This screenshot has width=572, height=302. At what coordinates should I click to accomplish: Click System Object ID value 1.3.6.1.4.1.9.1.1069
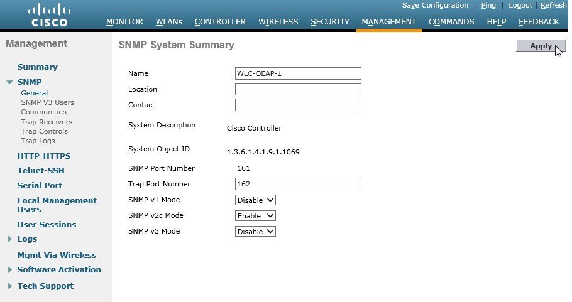(263, 152)
